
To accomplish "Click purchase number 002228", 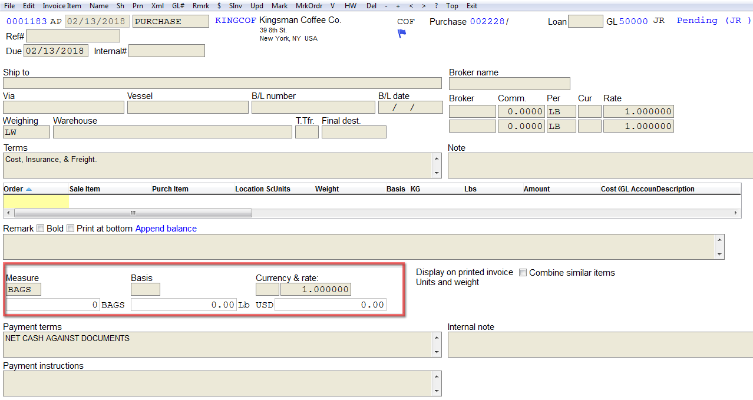I will [487, 22].
